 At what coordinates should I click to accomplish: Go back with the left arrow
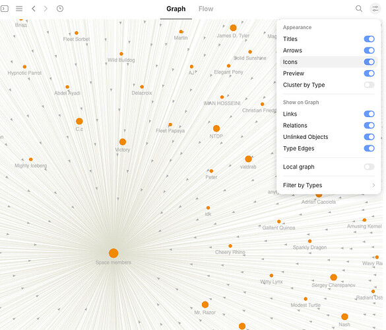[x=34, y=9]
